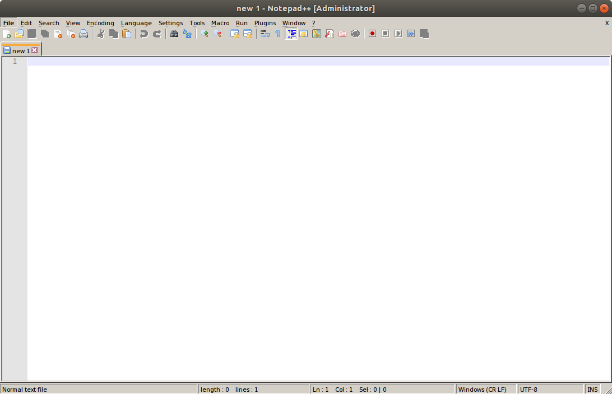Undo the last action via toolbar

click(144, 34)
